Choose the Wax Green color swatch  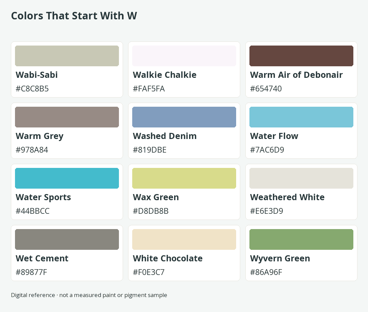184,178
